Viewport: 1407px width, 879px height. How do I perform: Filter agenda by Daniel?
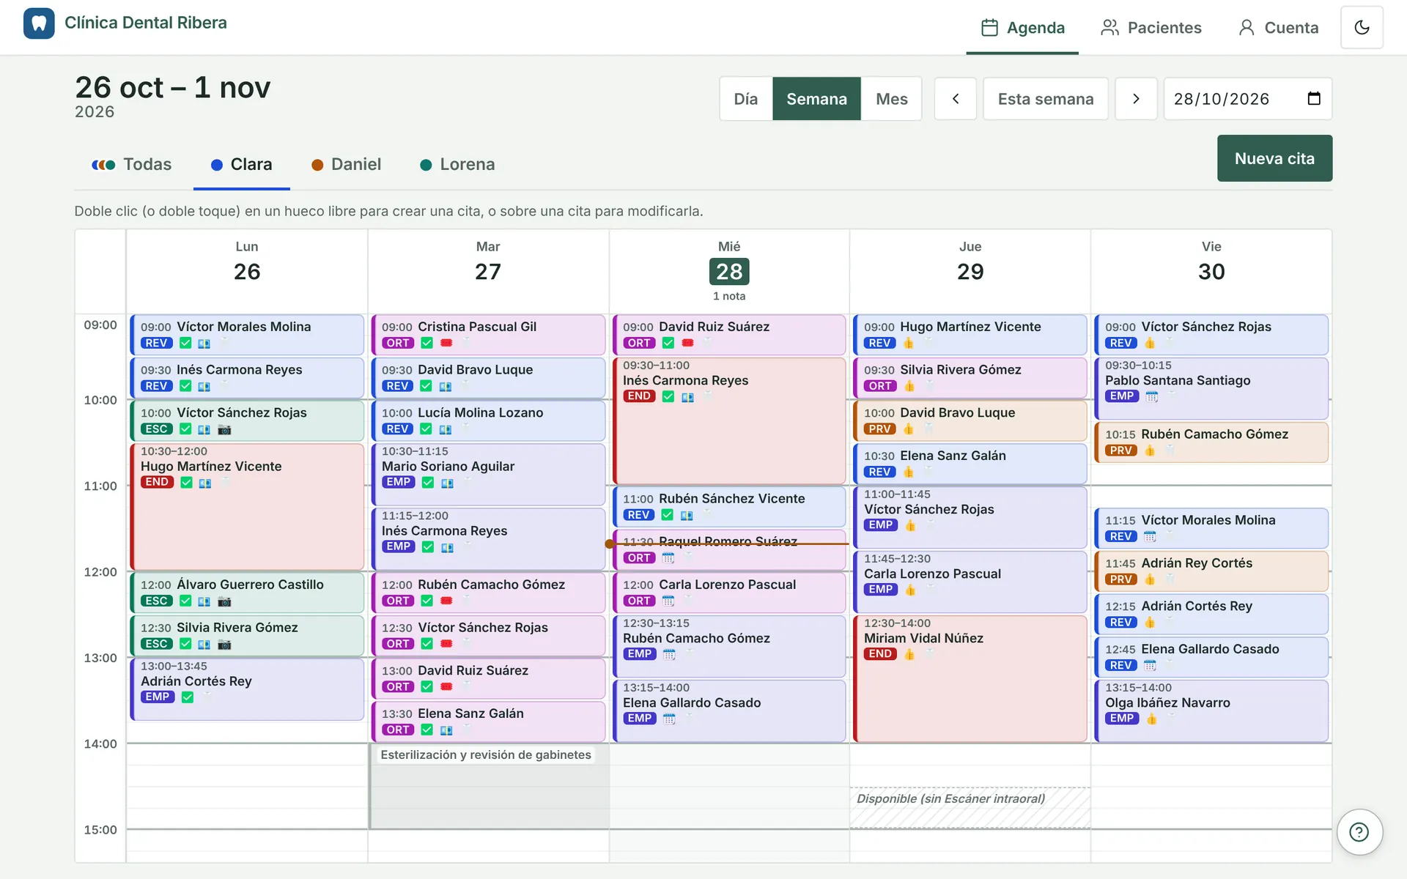347,164
